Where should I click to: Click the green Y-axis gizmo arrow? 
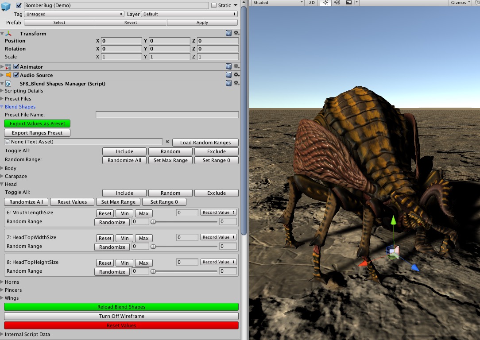393,220
